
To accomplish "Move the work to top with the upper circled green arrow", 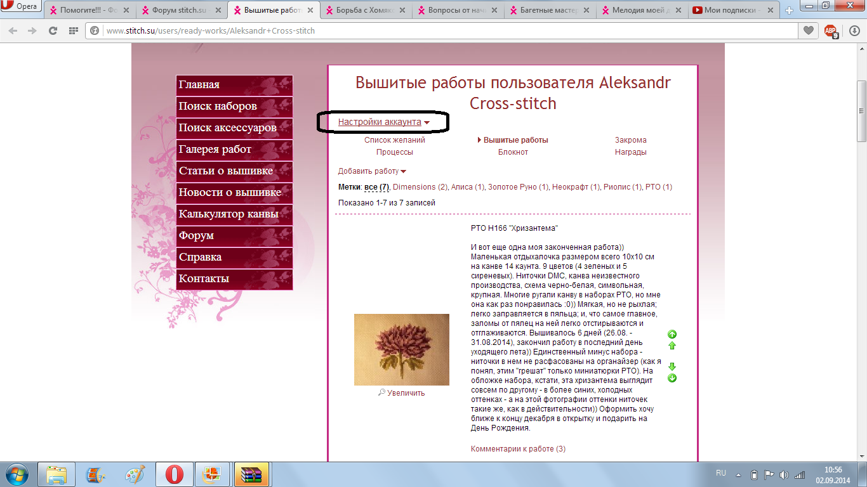I will (672, 334).
